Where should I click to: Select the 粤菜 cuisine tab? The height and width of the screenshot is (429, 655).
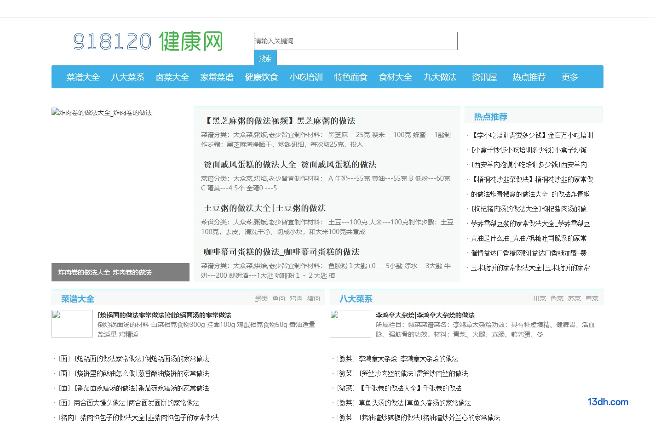point(592,298)
